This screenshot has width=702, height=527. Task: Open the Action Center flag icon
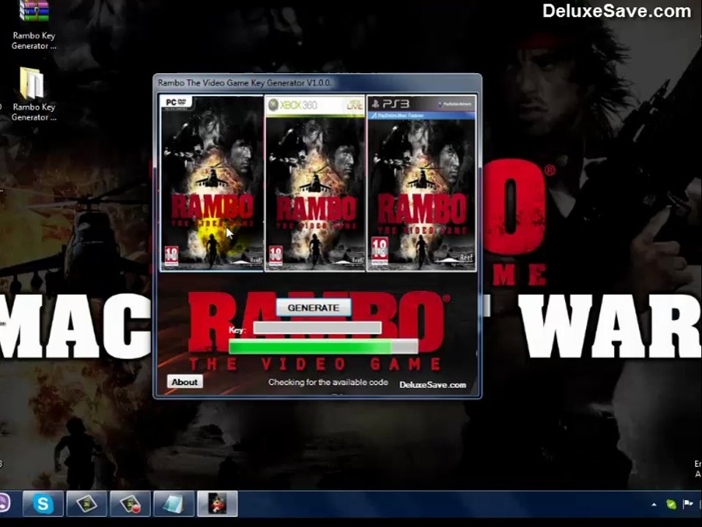pyautogui.click(x=688, y=504)
